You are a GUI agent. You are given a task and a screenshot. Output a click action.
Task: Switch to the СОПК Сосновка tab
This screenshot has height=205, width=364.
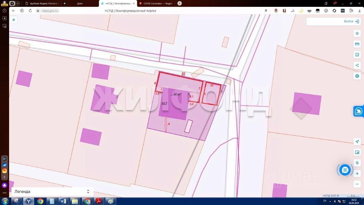tap(156, 3)
